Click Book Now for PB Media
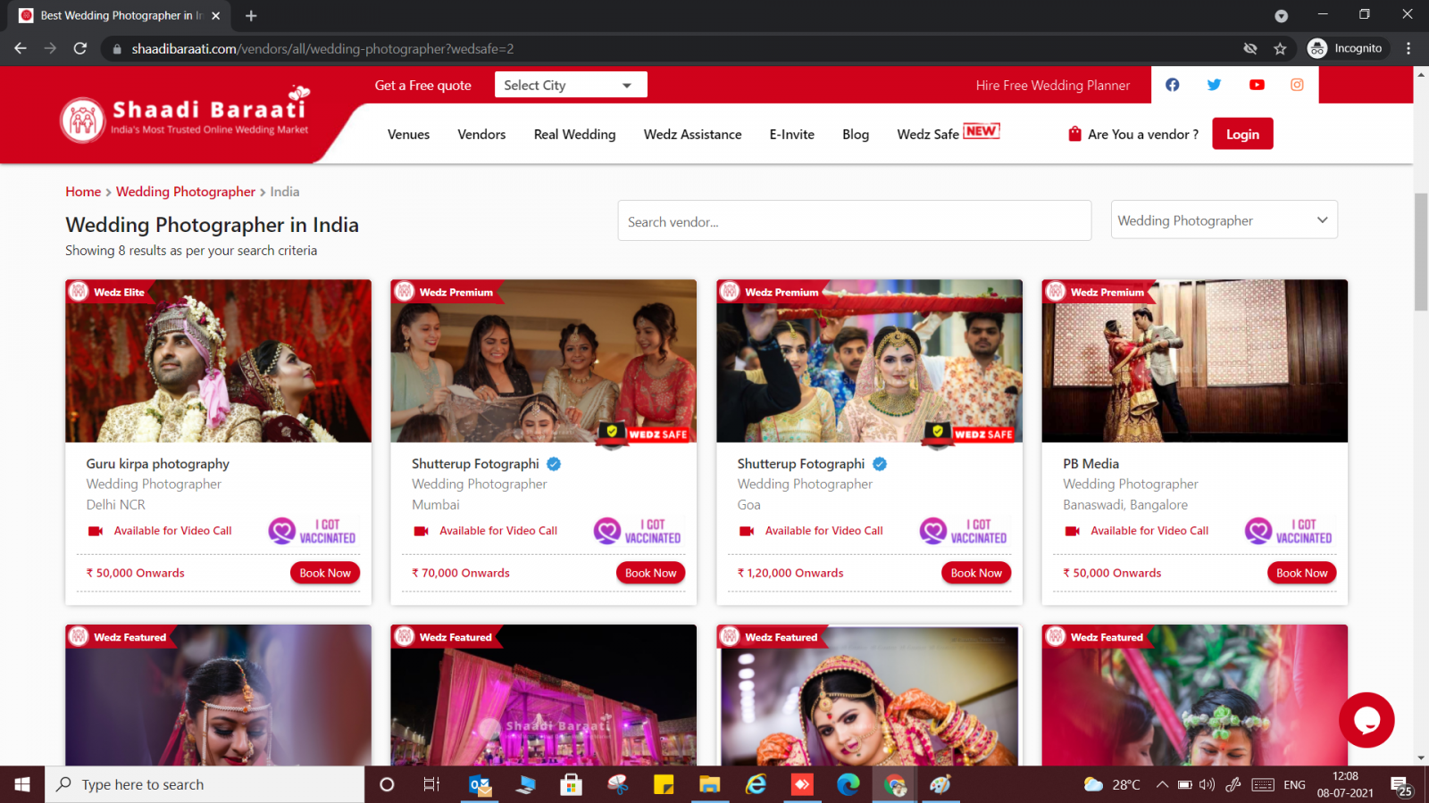The width and height of the screenshot is (1429, 803). coord(1301,573)
